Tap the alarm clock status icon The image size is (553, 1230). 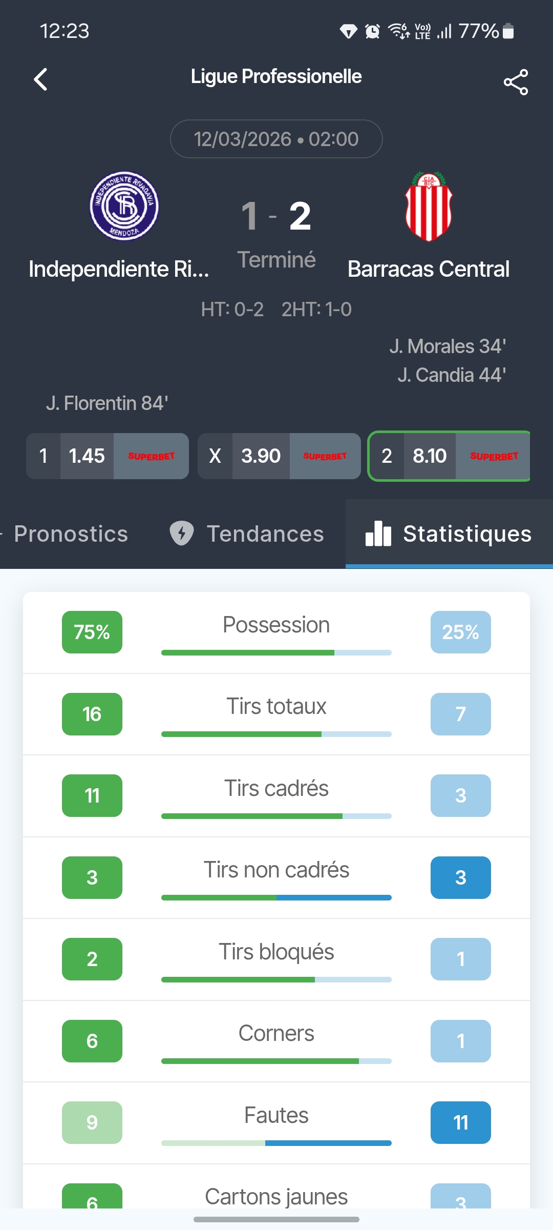tap(372, 31)
